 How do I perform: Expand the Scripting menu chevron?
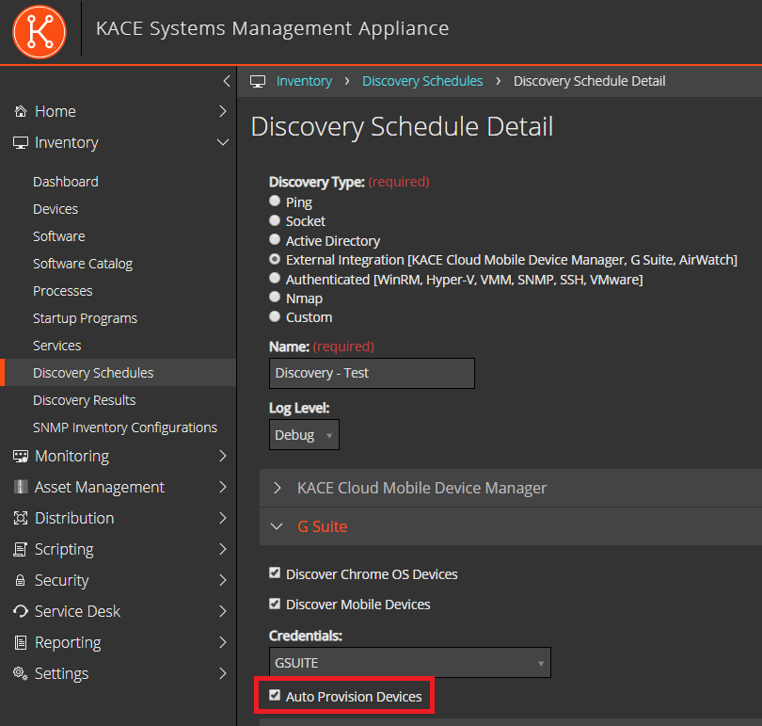pyautogui.click(x=223, y=549)
